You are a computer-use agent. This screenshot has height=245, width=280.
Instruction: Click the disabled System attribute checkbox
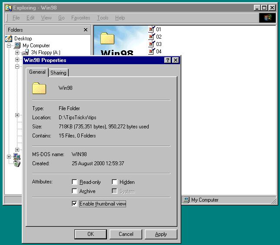click(114, 191)
